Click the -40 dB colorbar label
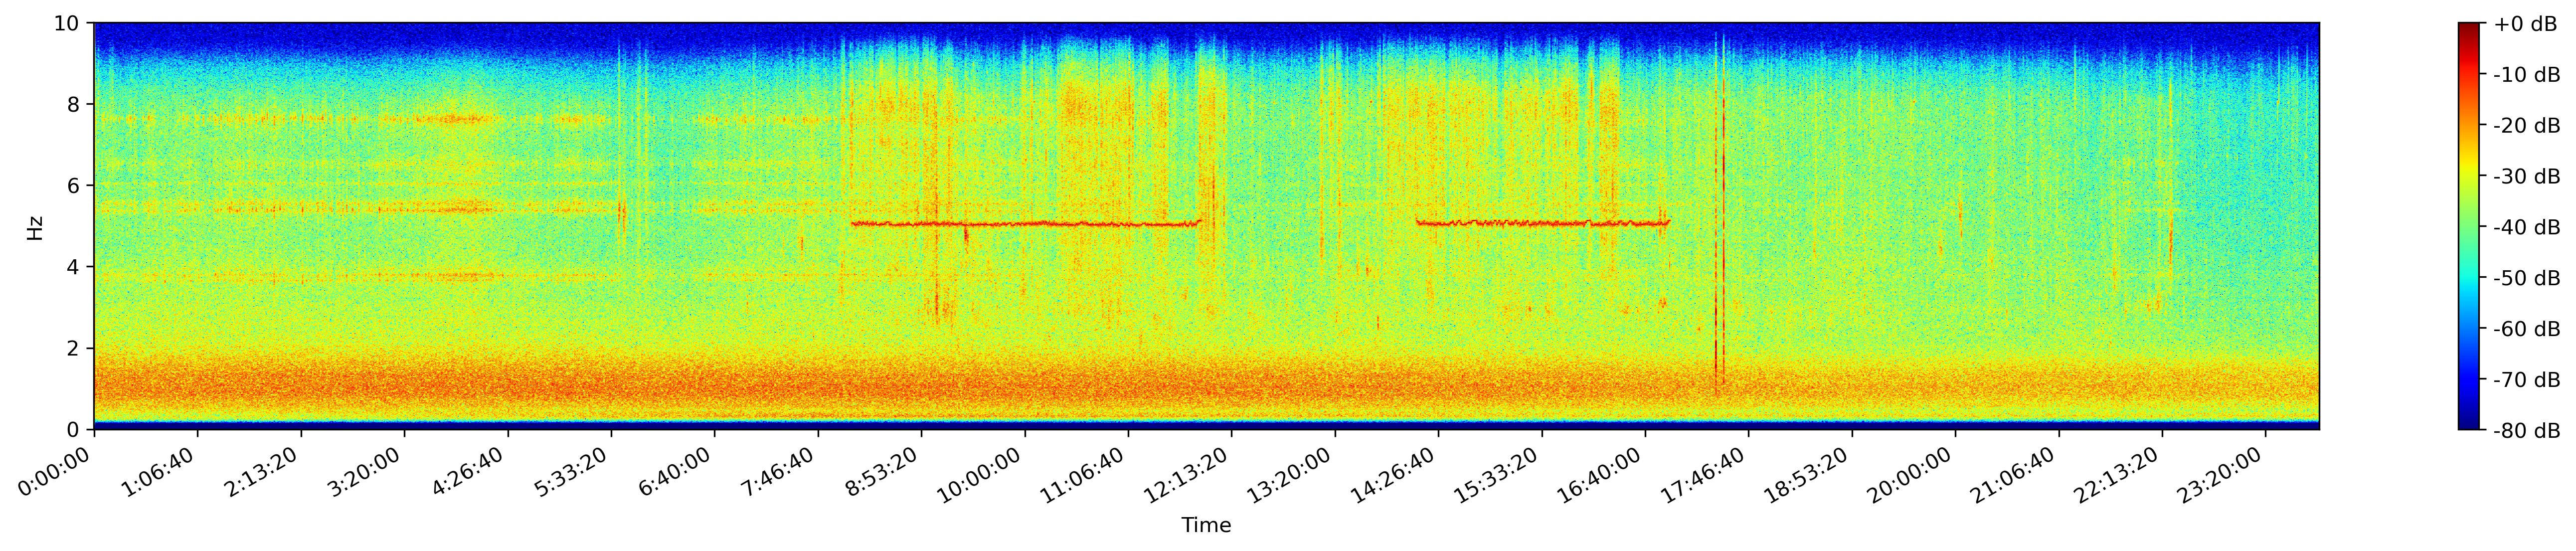Screen dimensions: 2576x551 point(2526,228)
